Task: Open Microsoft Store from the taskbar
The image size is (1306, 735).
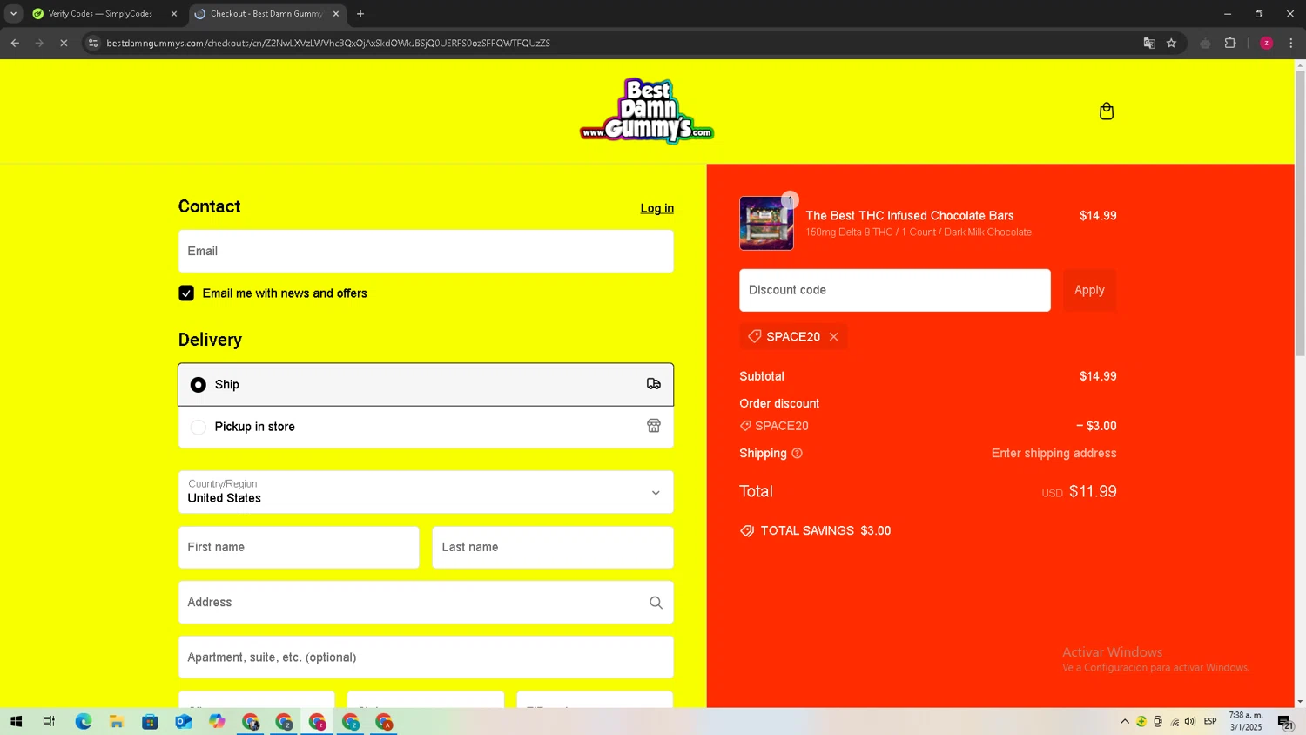Action: point(150,722)
